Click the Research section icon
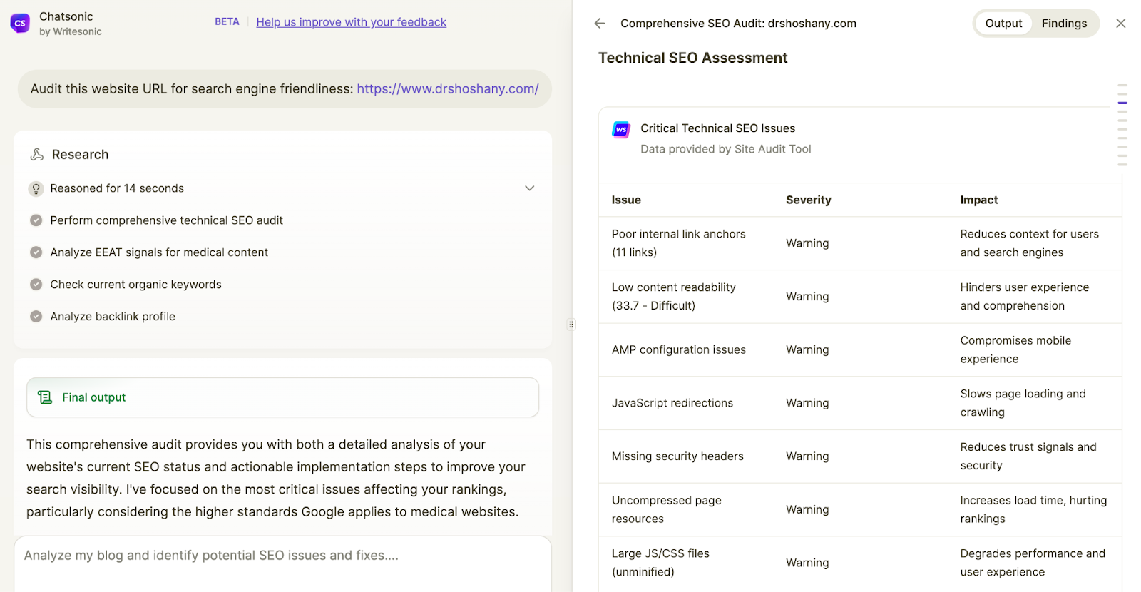The image size is (1141, 592). [x=37, y=155]
